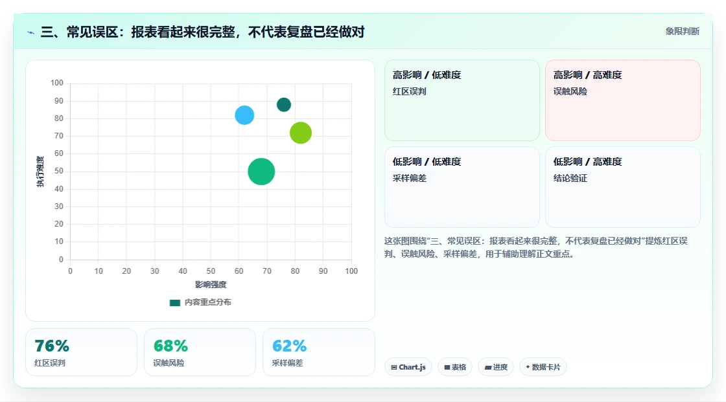
Task: Click the 进度 chip icon
Action: (x=488, y=367)
